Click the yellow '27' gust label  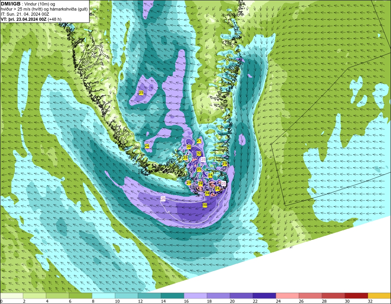pos(199,141)
